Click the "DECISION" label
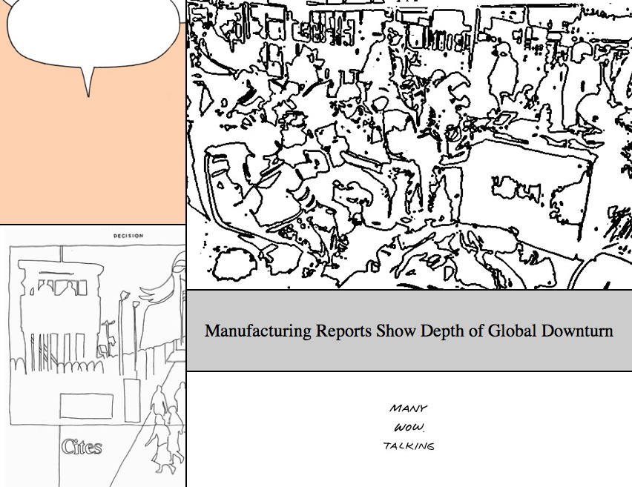This screenshot has width=632, height=487. point(128,236)
